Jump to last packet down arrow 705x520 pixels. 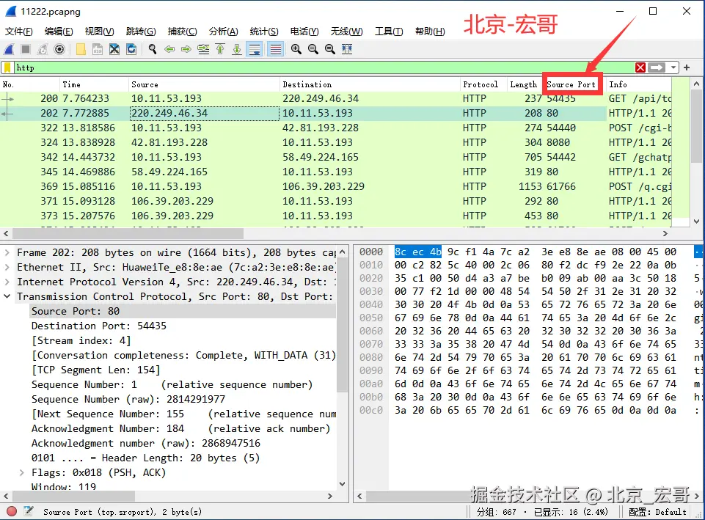(x=237, y=49)
